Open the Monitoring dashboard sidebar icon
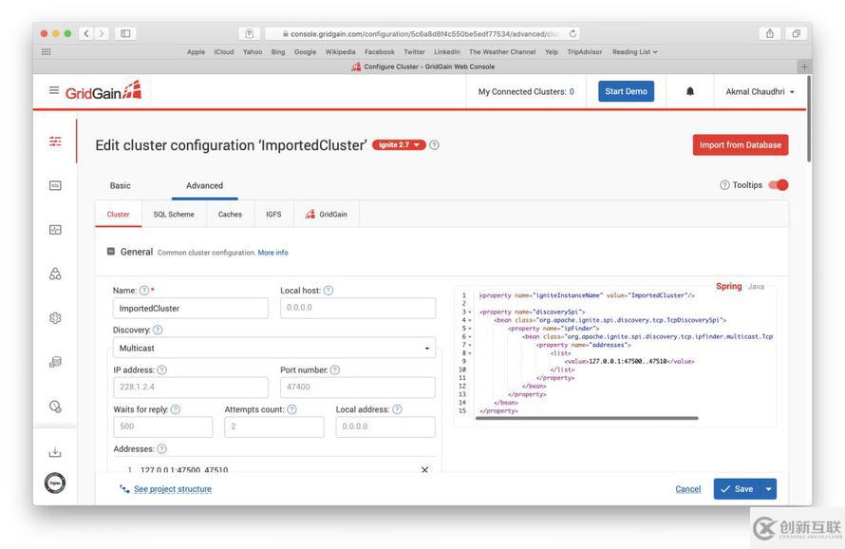 point(54,229)
